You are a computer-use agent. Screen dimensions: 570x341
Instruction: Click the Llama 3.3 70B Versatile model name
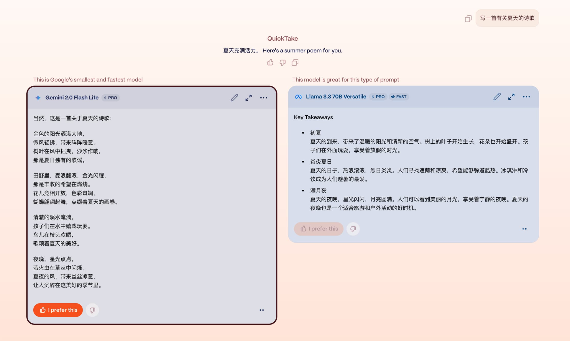pos(336,97)
